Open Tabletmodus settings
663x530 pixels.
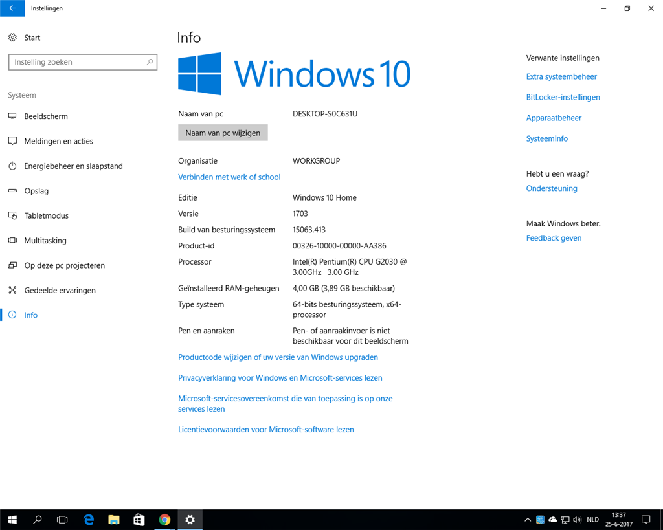(x=38, y=215)
